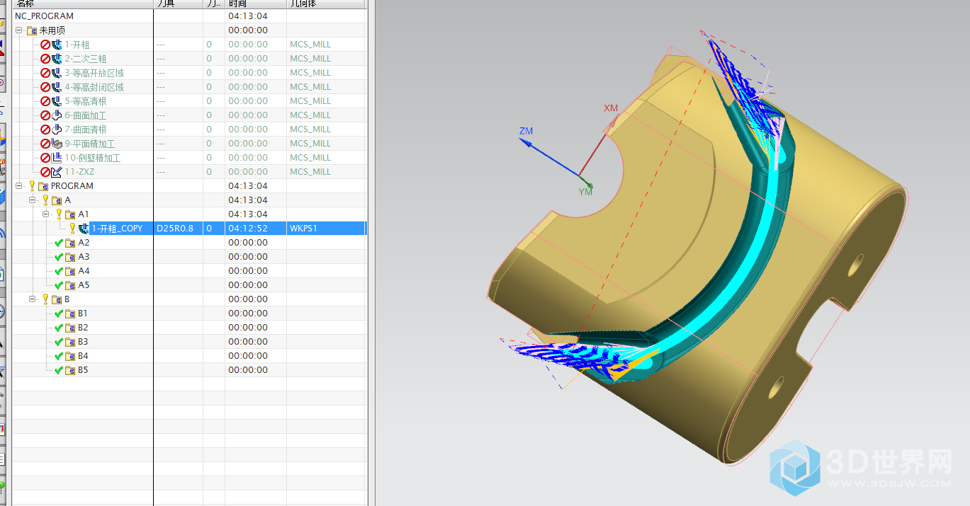Screen dimensions: 970x506
Task: Click the ZM axis label in viewport
Action: [x=526, y=131]
